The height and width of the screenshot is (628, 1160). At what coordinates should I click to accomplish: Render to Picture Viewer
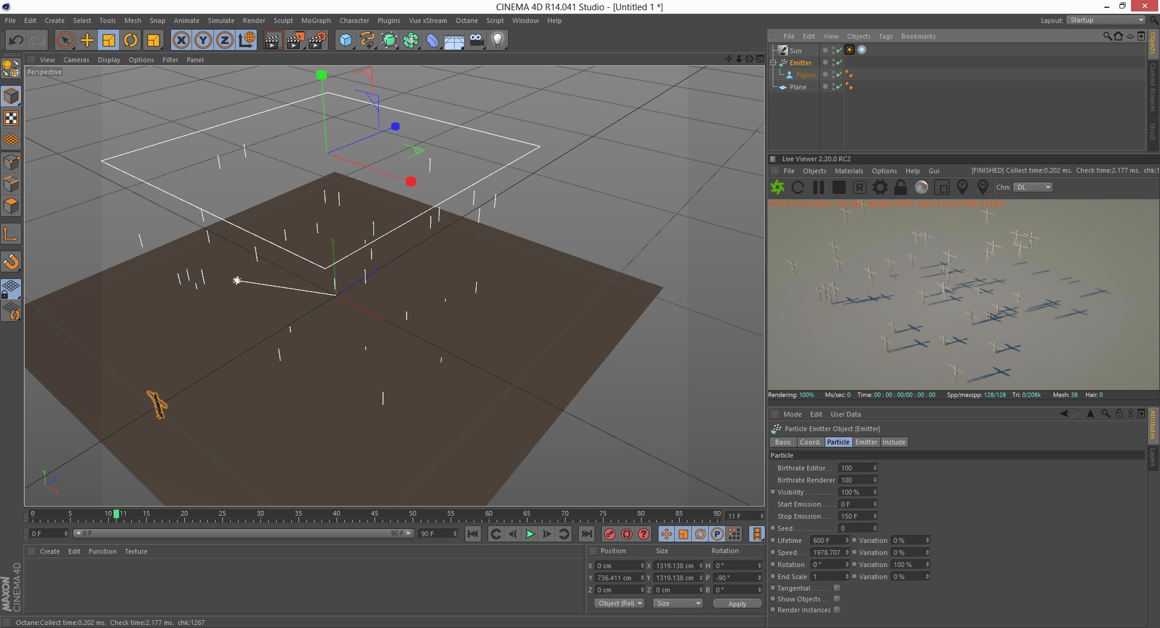coord(295,40)
